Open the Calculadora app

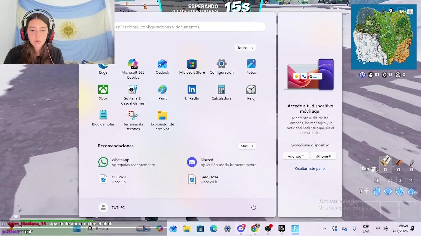click(x=221, y=92)
